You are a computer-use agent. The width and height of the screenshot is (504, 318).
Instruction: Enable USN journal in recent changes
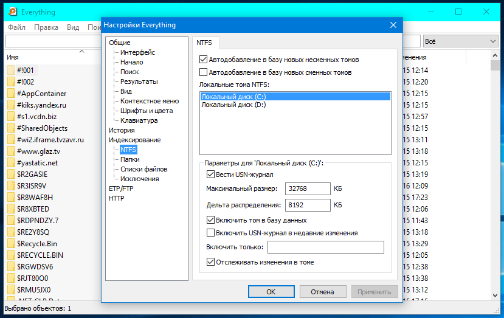pos(210,233)
